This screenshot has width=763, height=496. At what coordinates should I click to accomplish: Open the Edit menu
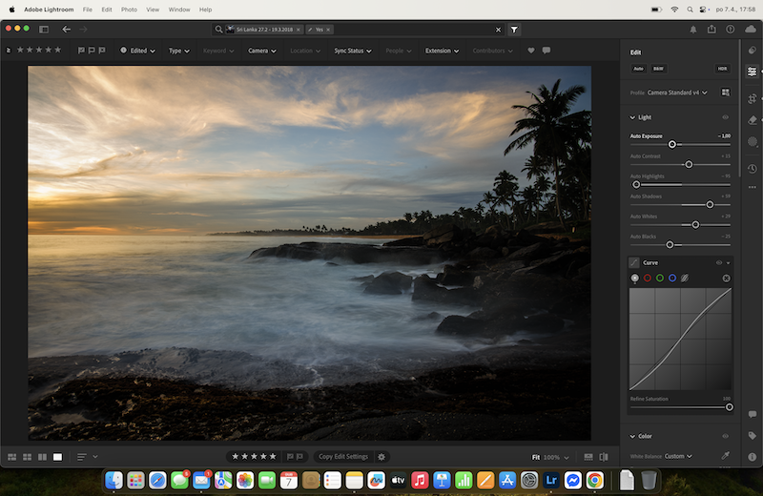click(x=107, y=10)
